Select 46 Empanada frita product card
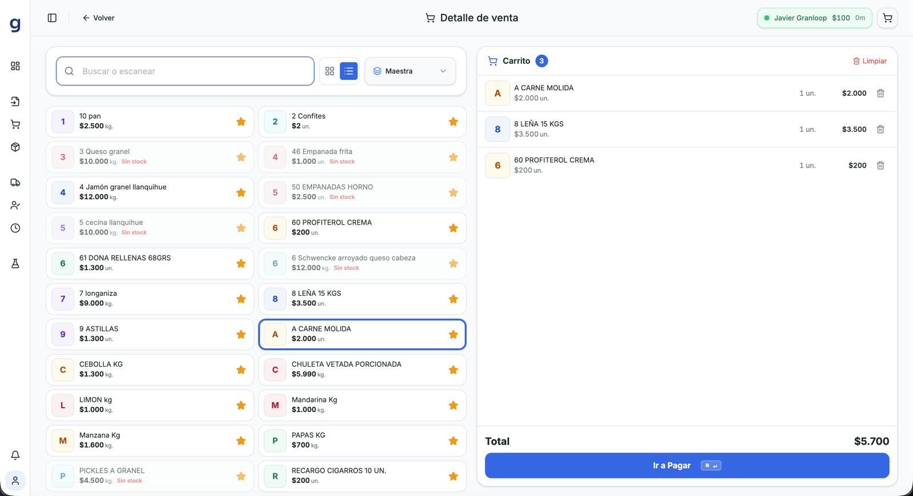The image size is (913, 496). (362, 157)
